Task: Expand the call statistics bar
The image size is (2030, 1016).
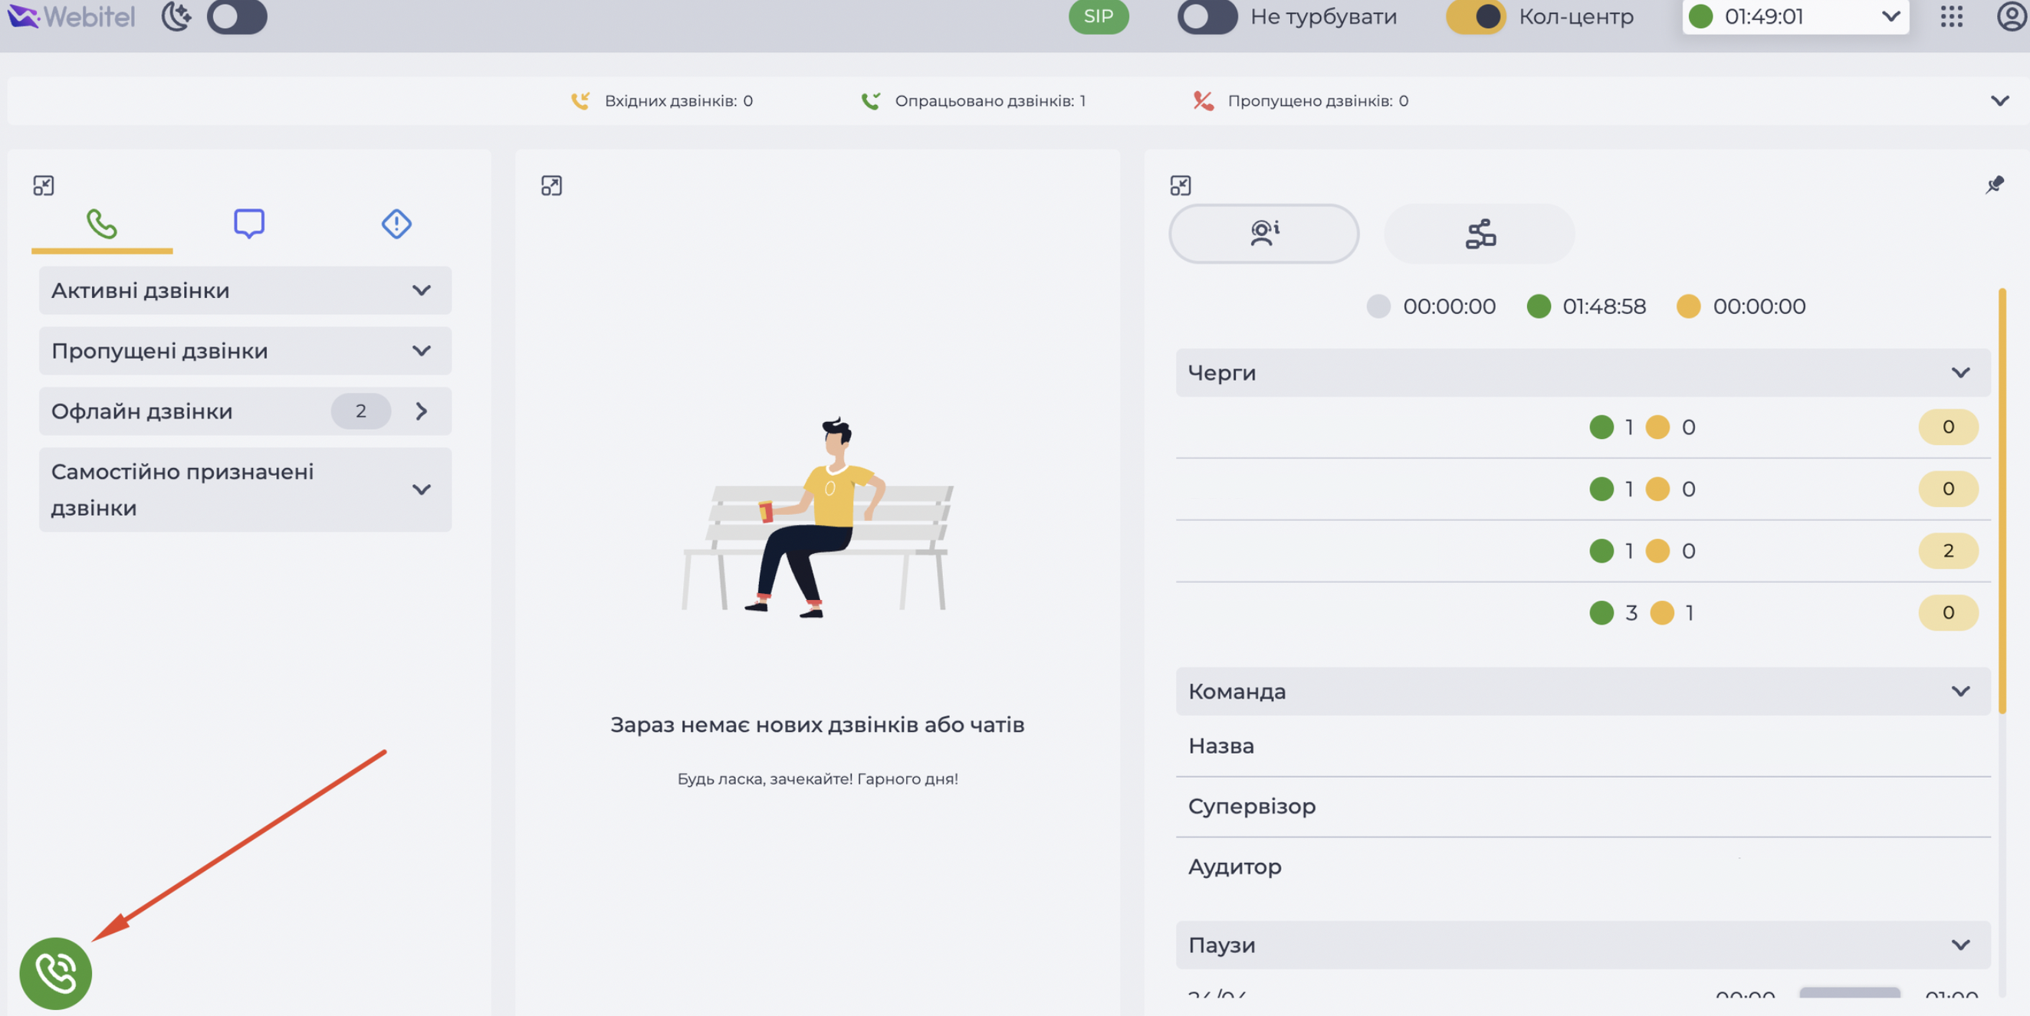Action: 1999,101
